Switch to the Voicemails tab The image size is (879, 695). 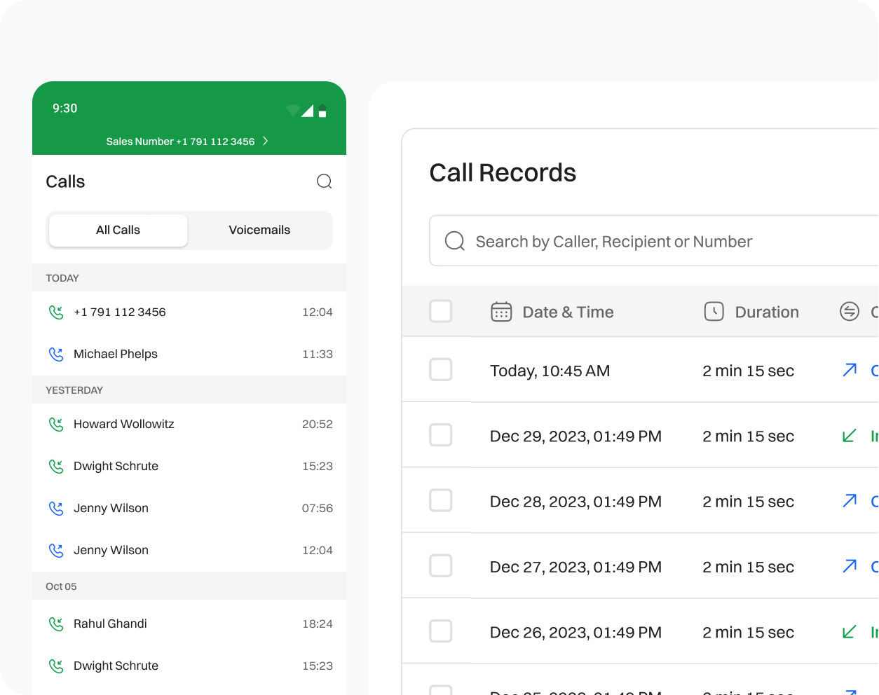259,230
